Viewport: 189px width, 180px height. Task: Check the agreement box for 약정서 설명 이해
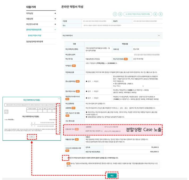point(65,158)
